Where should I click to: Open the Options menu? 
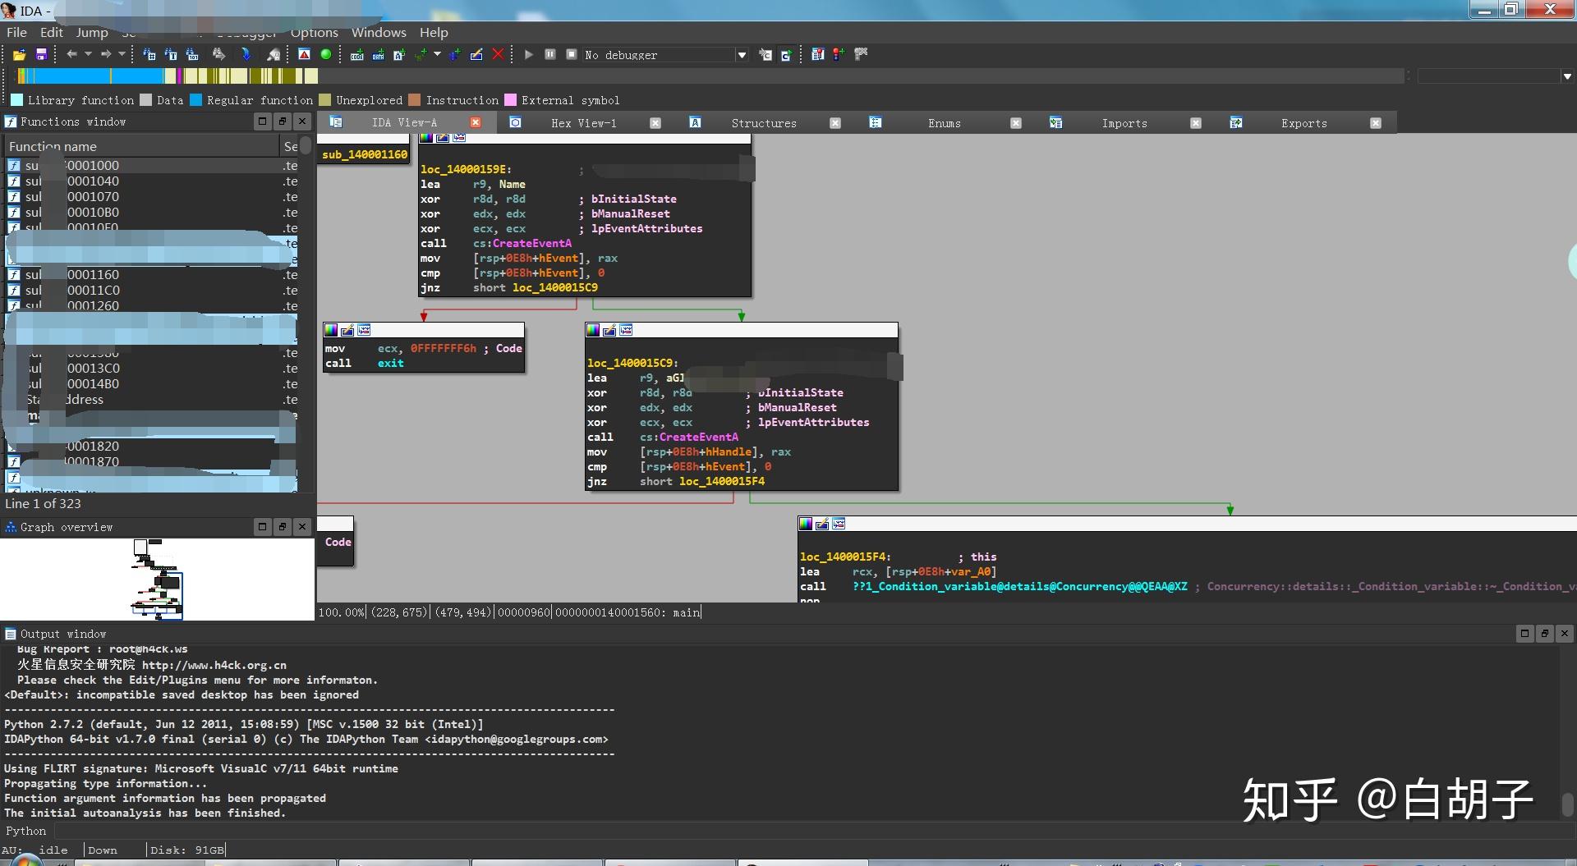[314, 32]
